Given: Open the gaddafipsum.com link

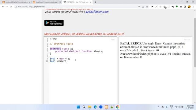Looking at the screenshot, I should [x=97, y=12].
